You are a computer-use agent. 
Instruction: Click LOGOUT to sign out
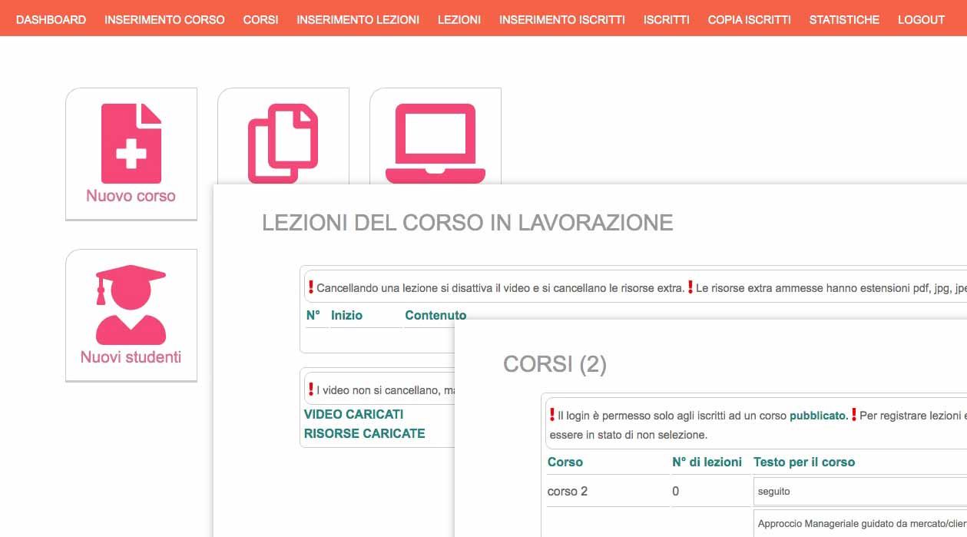pyautogui.click(x=920, y=20)
